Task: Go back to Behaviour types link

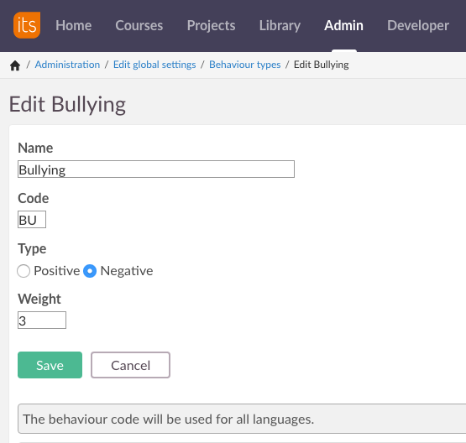Action: tap(245, 65)
